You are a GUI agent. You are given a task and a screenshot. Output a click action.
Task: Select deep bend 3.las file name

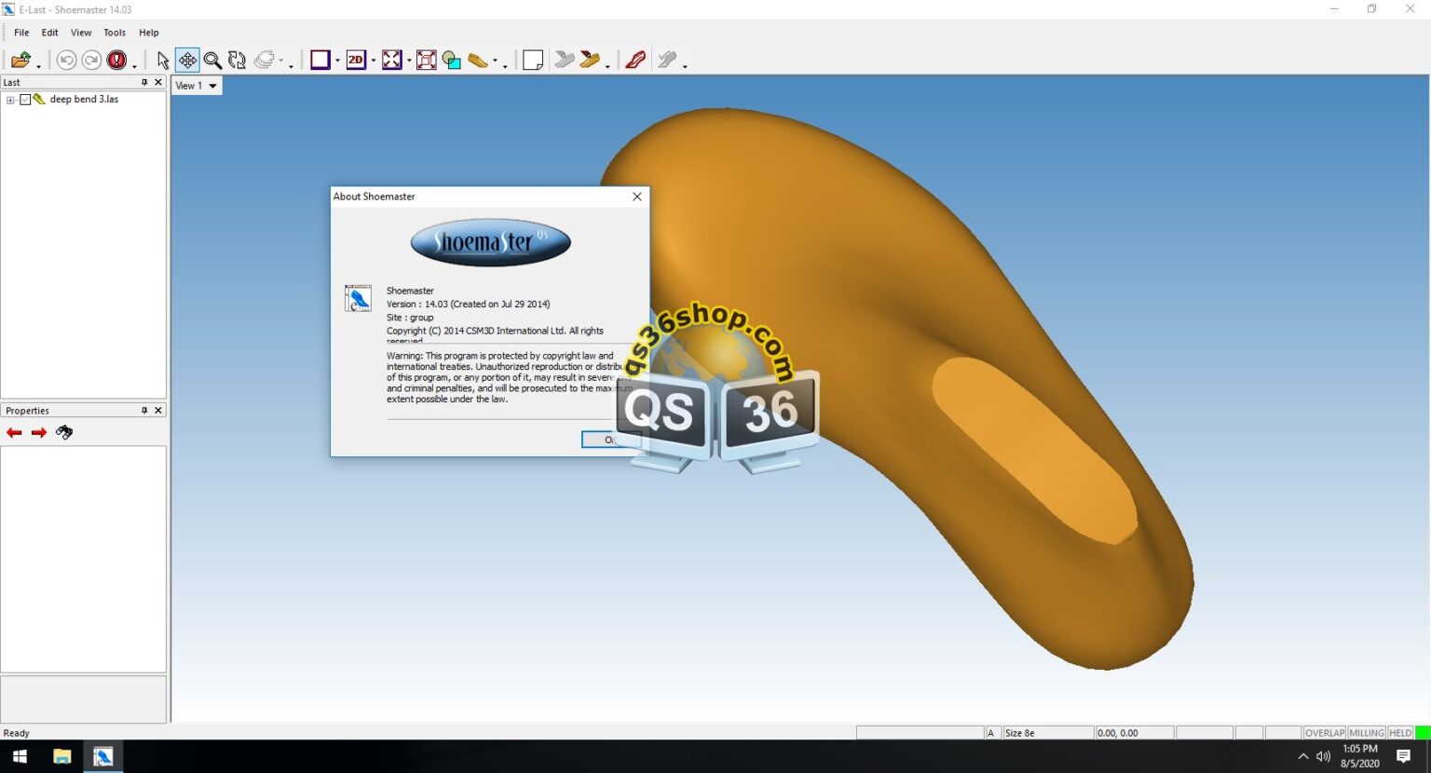point(84,100)
